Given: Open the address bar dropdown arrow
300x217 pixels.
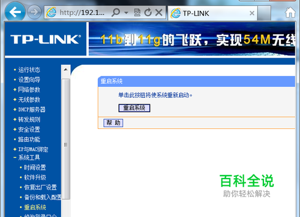Looking at the screenshot, I should 126,13.
